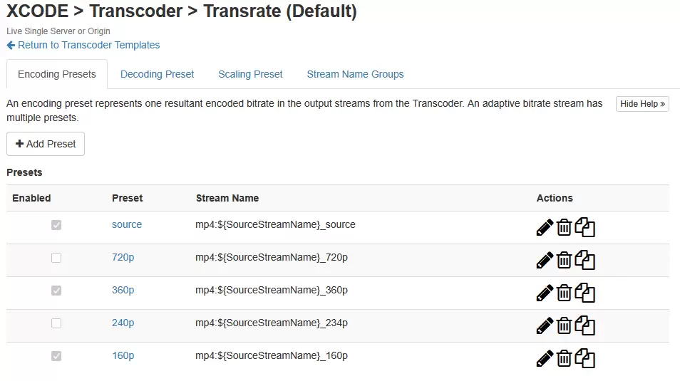The image size is (680, 381).
Task: Toggle the 240p preset enabled checkbox
Action: (x=56, y=323)
